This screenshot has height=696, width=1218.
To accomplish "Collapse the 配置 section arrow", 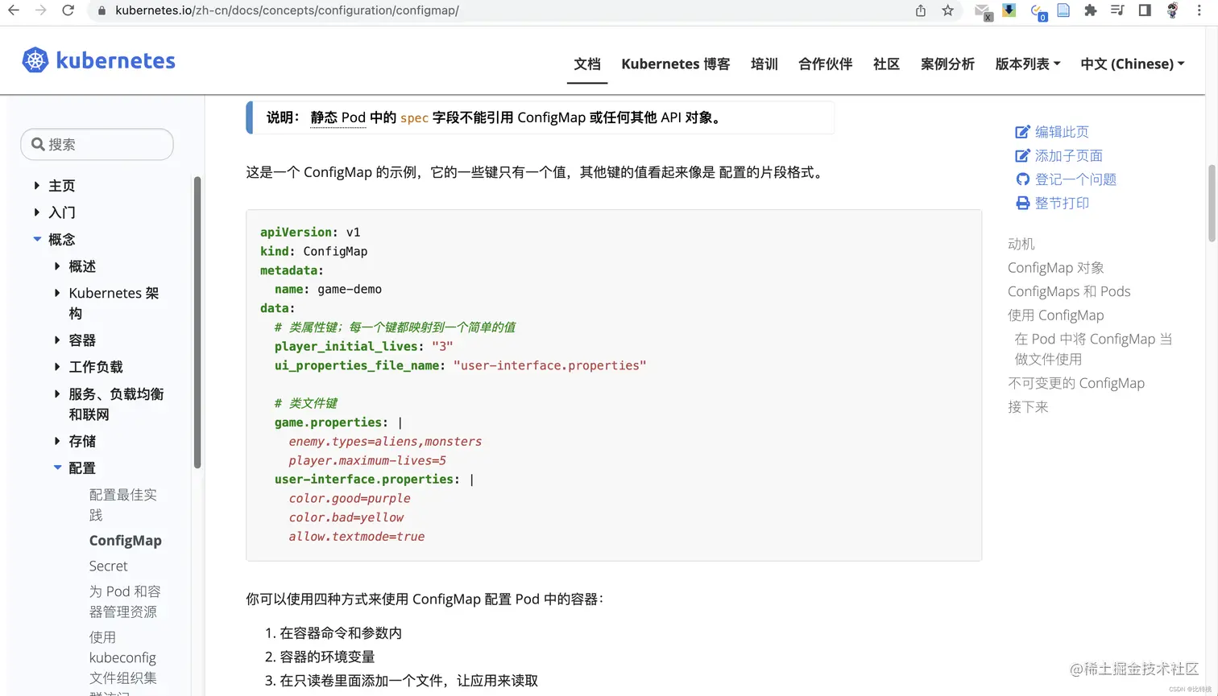I will pos(57,467).
